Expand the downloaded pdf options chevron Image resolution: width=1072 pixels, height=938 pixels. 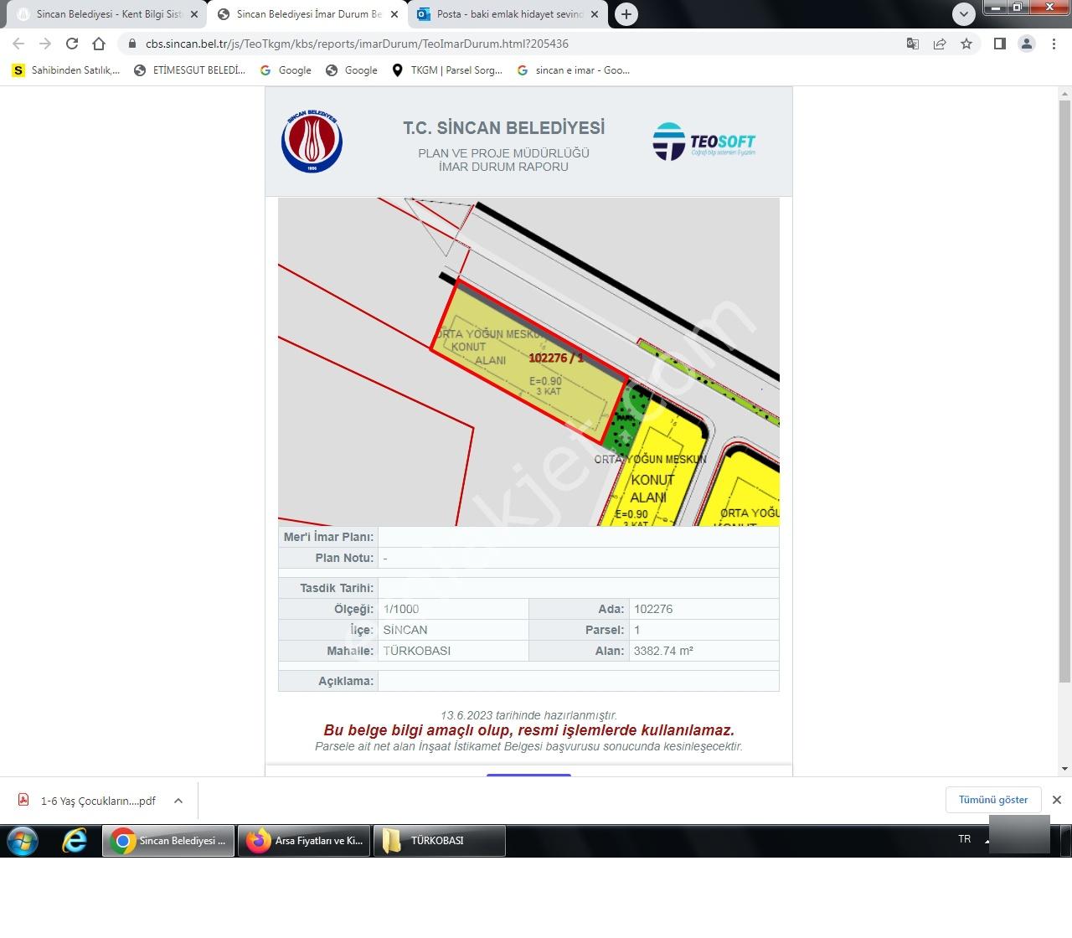click(x=178, y=801)
